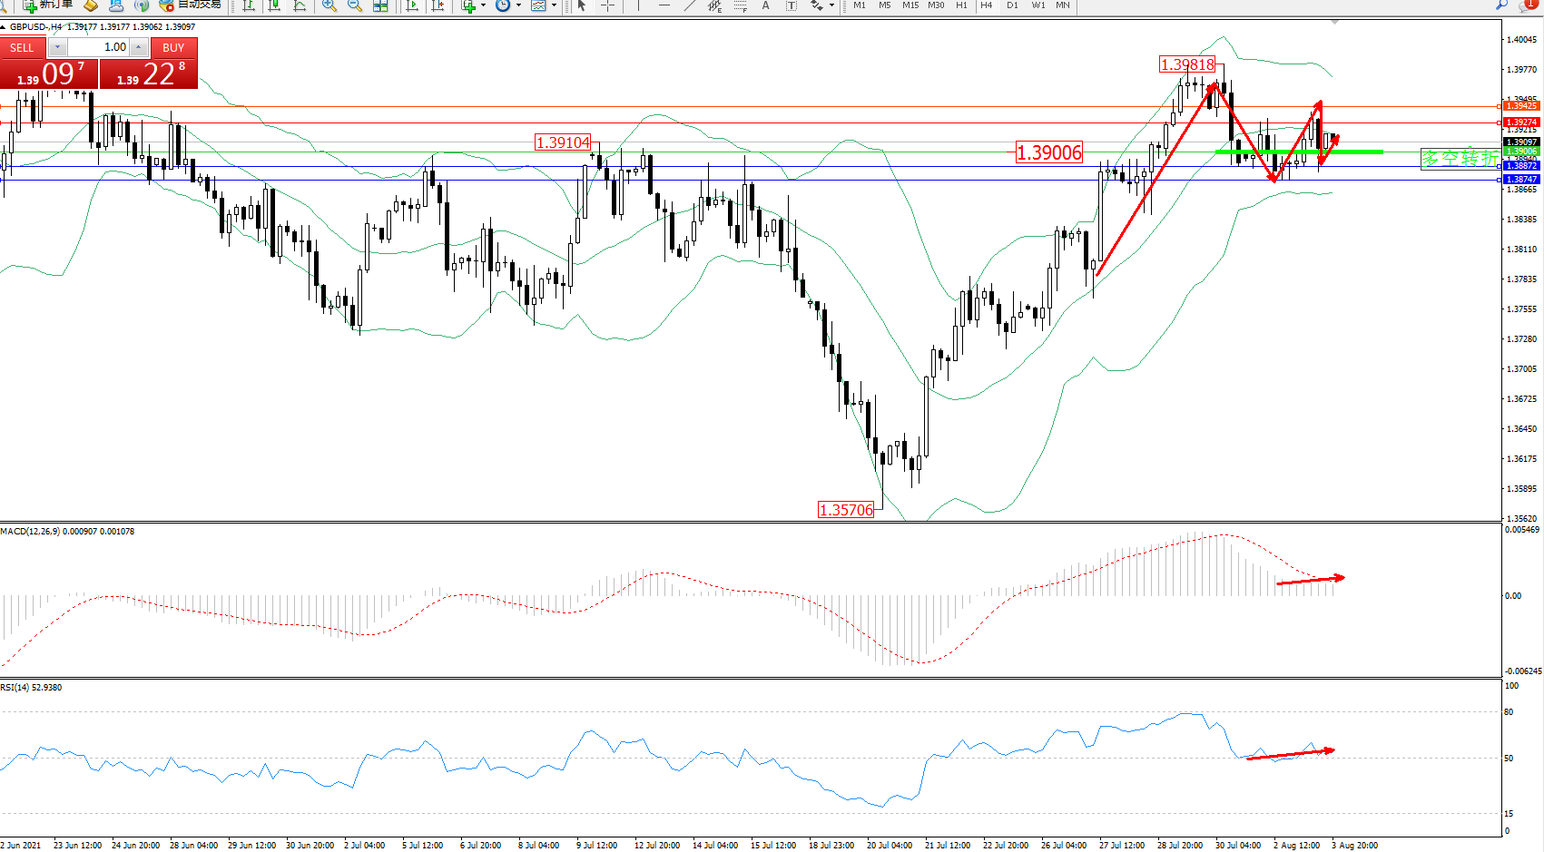Expand the Periodicity clock dropdown arrow
The width and height of the screenshot is (1544, 852).
click(518, 5)
